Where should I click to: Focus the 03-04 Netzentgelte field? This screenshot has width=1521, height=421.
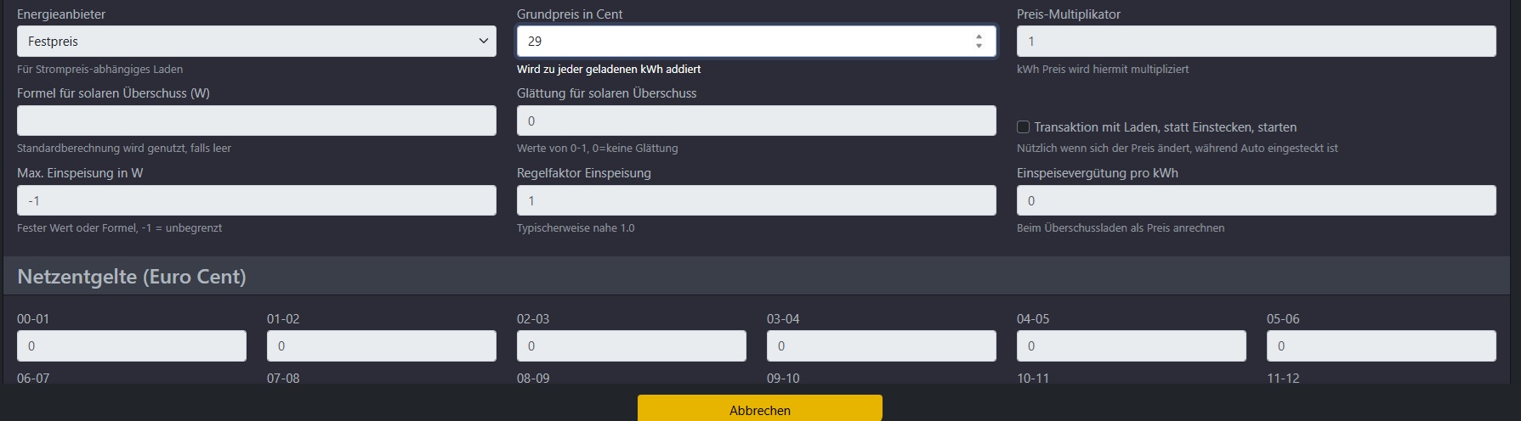(x=881, y=346)
